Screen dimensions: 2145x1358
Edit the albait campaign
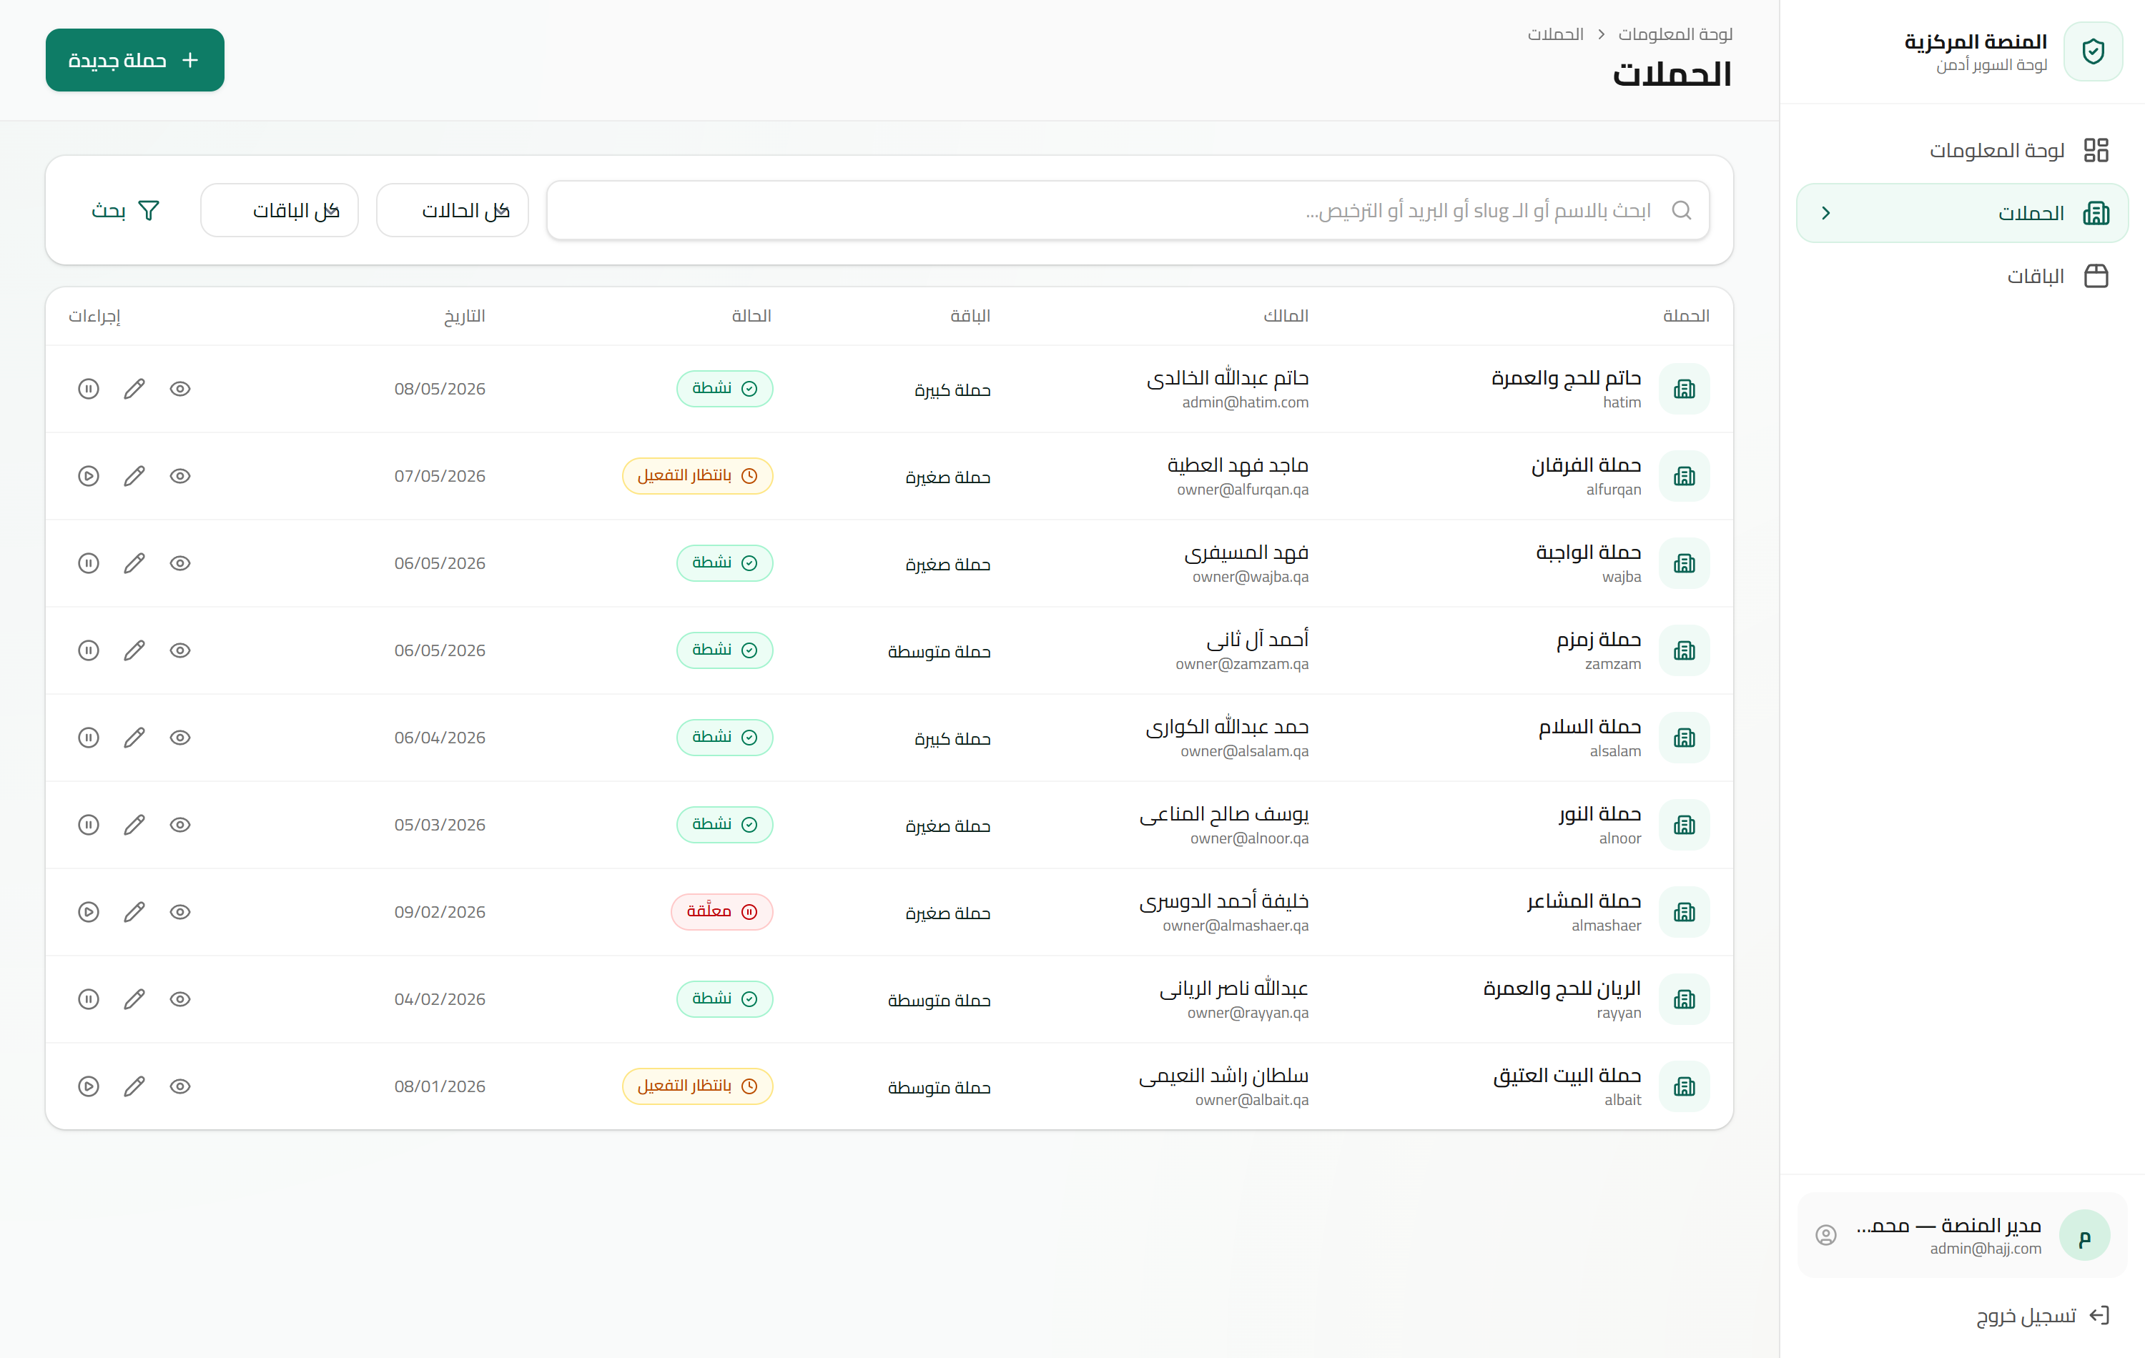point(134,1087)
